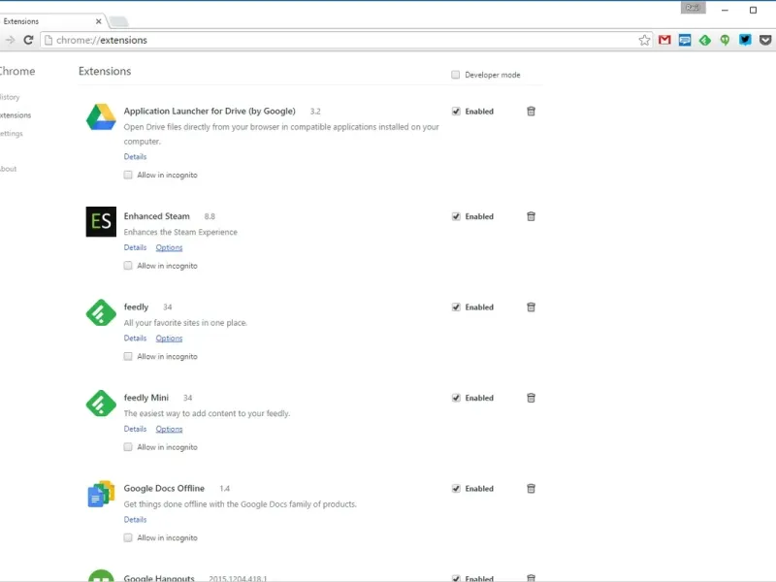Uncheck Enabled for Enhanced Steam

pyautogui.click(x=456, y=216)
